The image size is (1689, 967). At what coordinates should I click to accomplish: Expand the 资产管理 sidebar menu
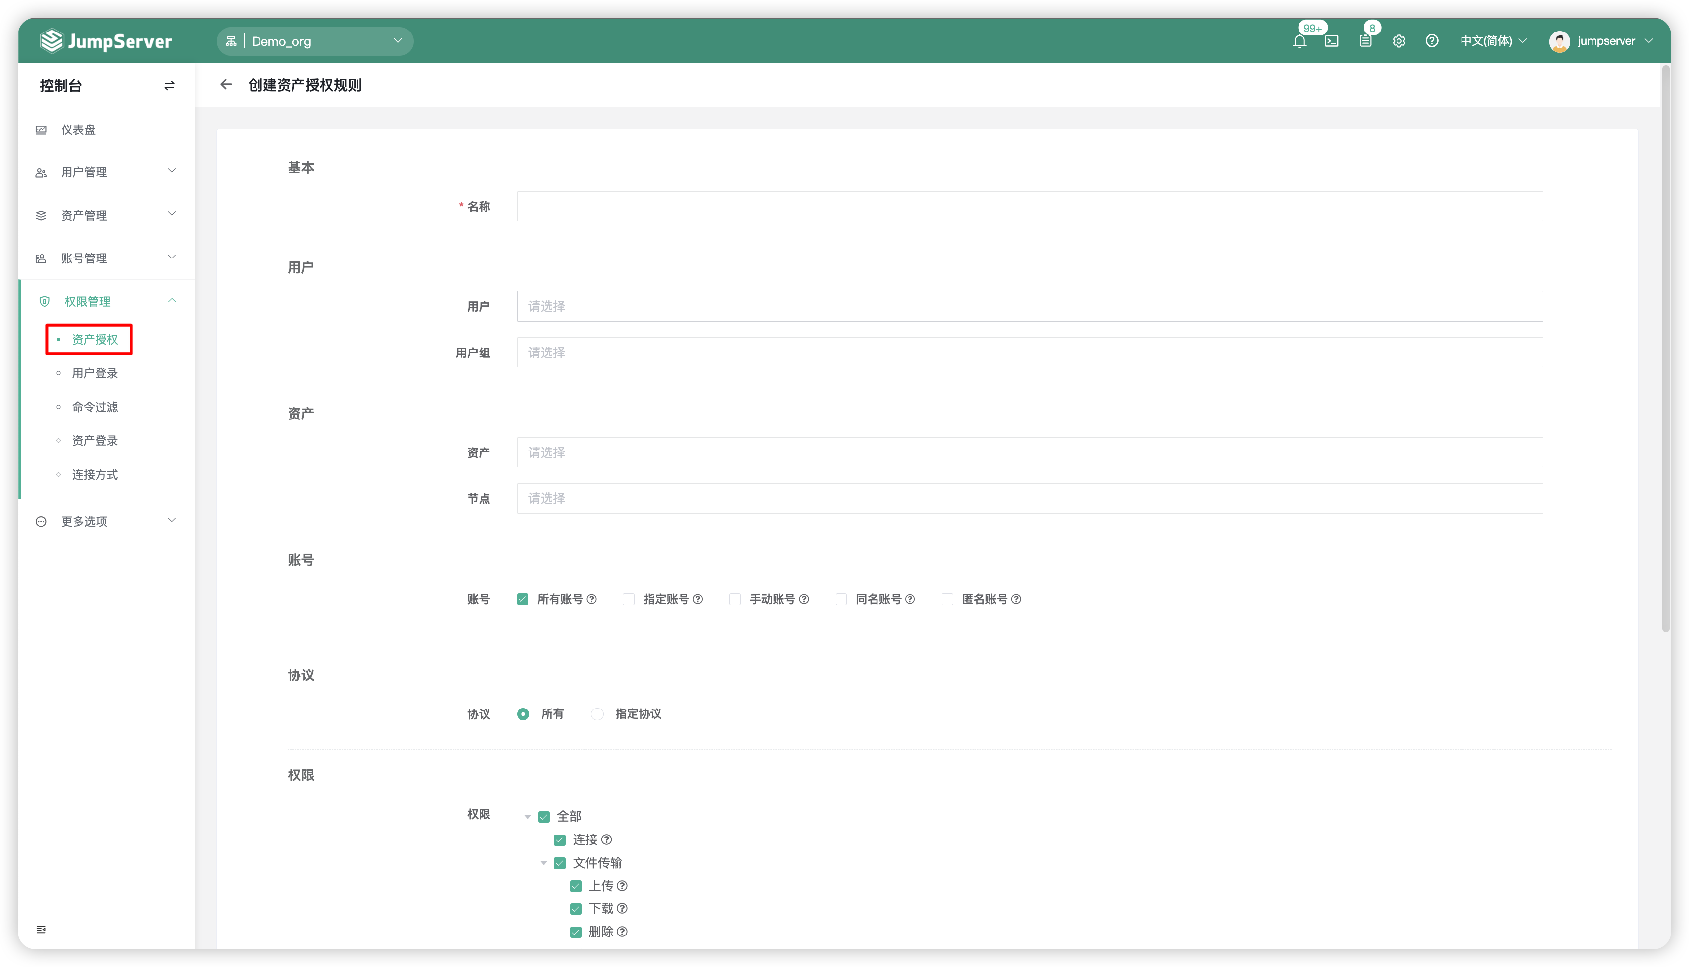[106, 215]
